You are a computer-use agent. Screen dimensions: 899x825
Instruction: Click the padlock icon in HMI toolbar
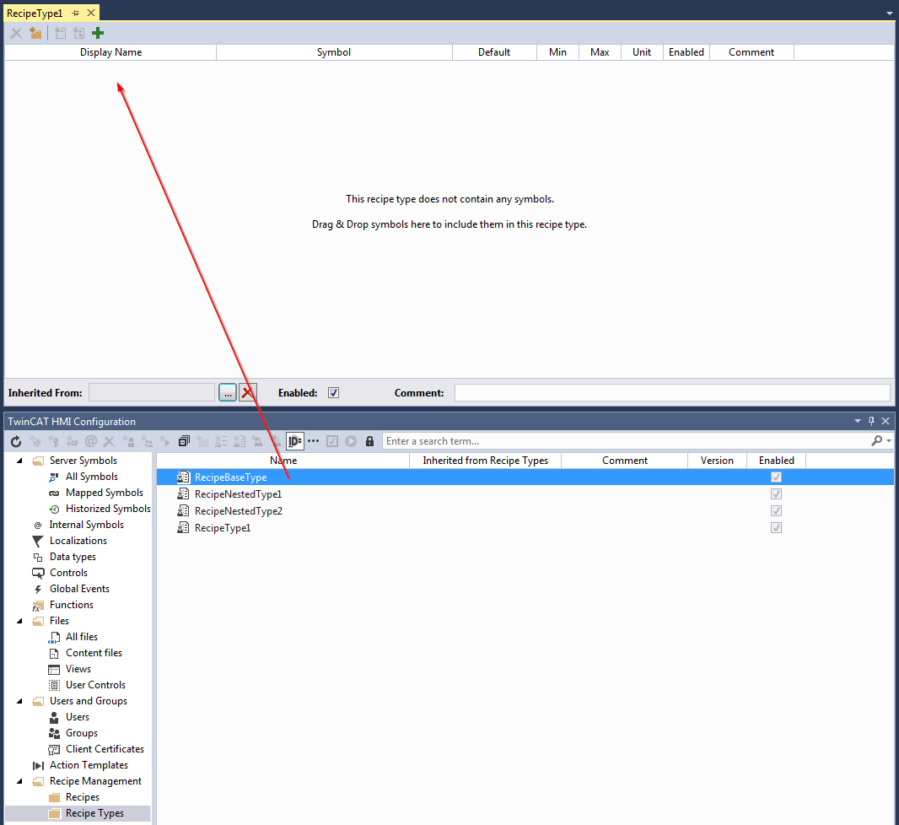point(370,441)
